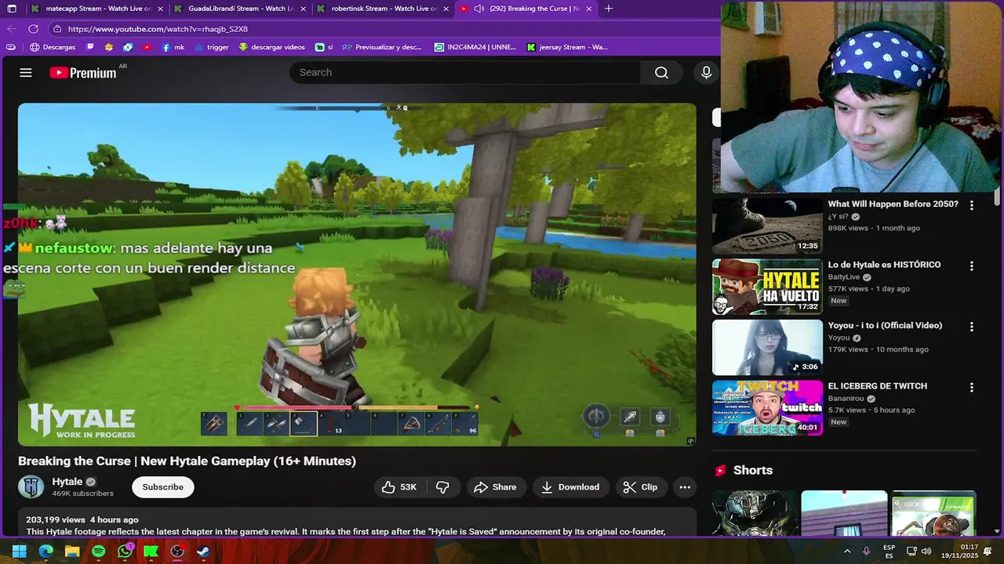Go to the YouTube Premium home logo

[x=83, y=73]
